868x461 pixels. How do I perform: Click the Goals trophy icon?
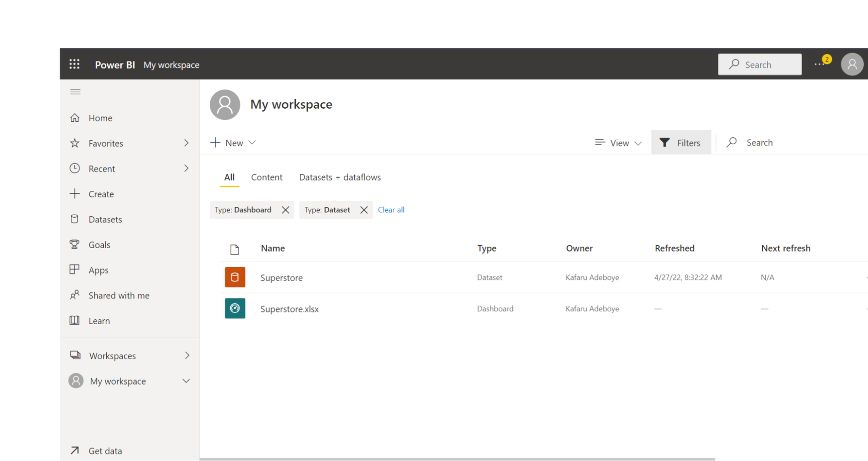point(75,244)
